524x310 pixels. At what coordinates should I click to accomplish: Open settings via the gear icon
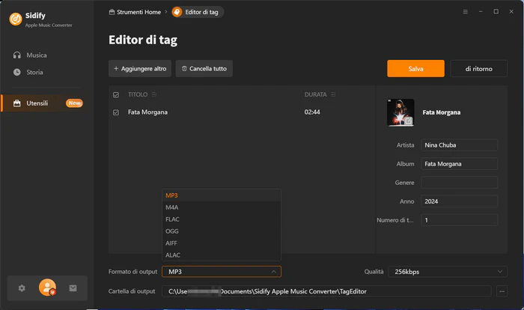tap(22, 288)
